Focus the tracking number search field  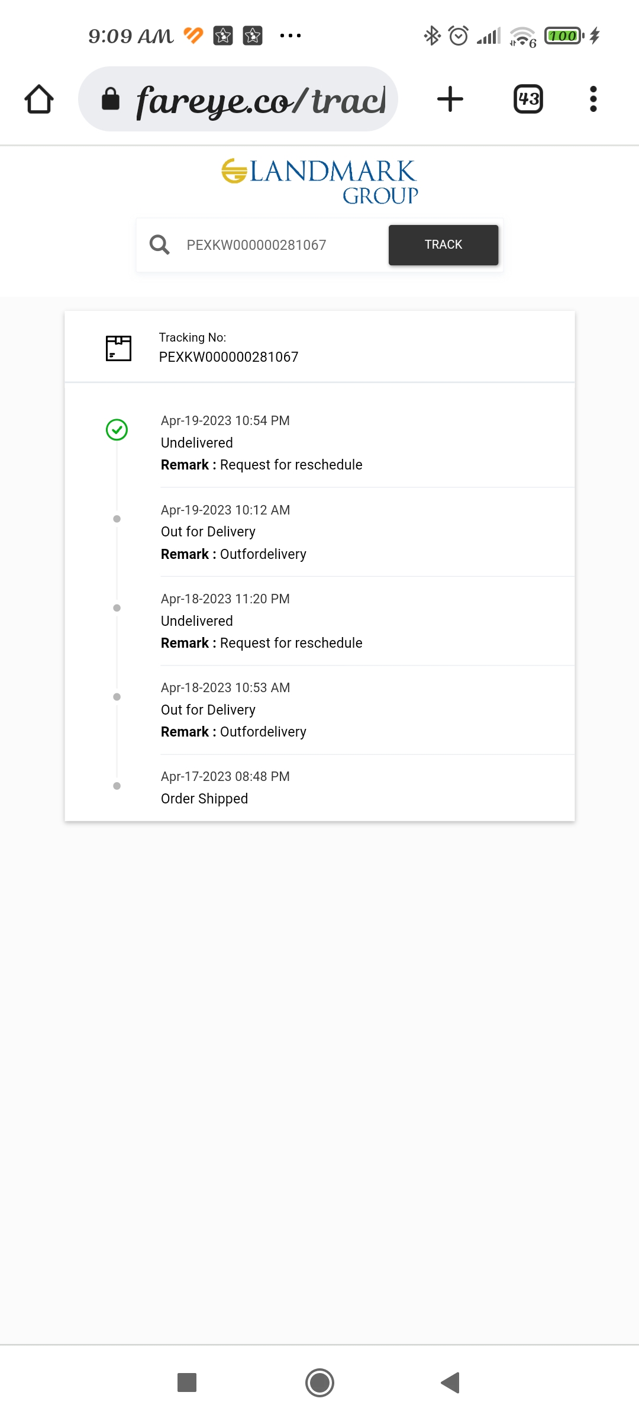coord(278,245)
